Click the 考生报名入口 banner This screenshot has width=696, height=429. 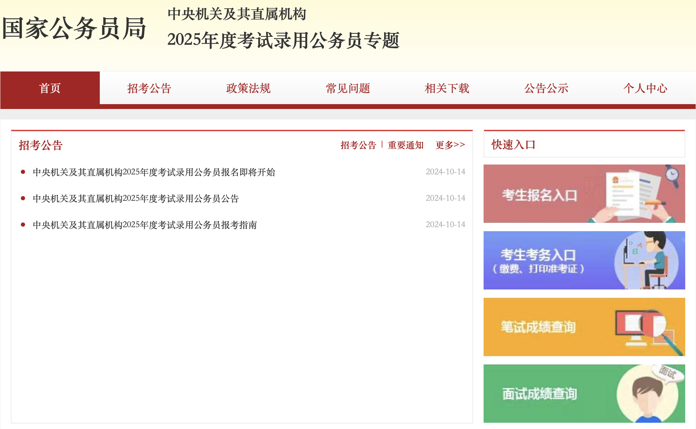(x=584, y=194)
